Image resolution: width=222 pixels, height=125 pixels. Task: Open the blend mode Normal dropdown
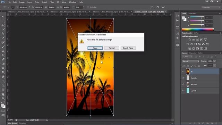click(190, 61)
